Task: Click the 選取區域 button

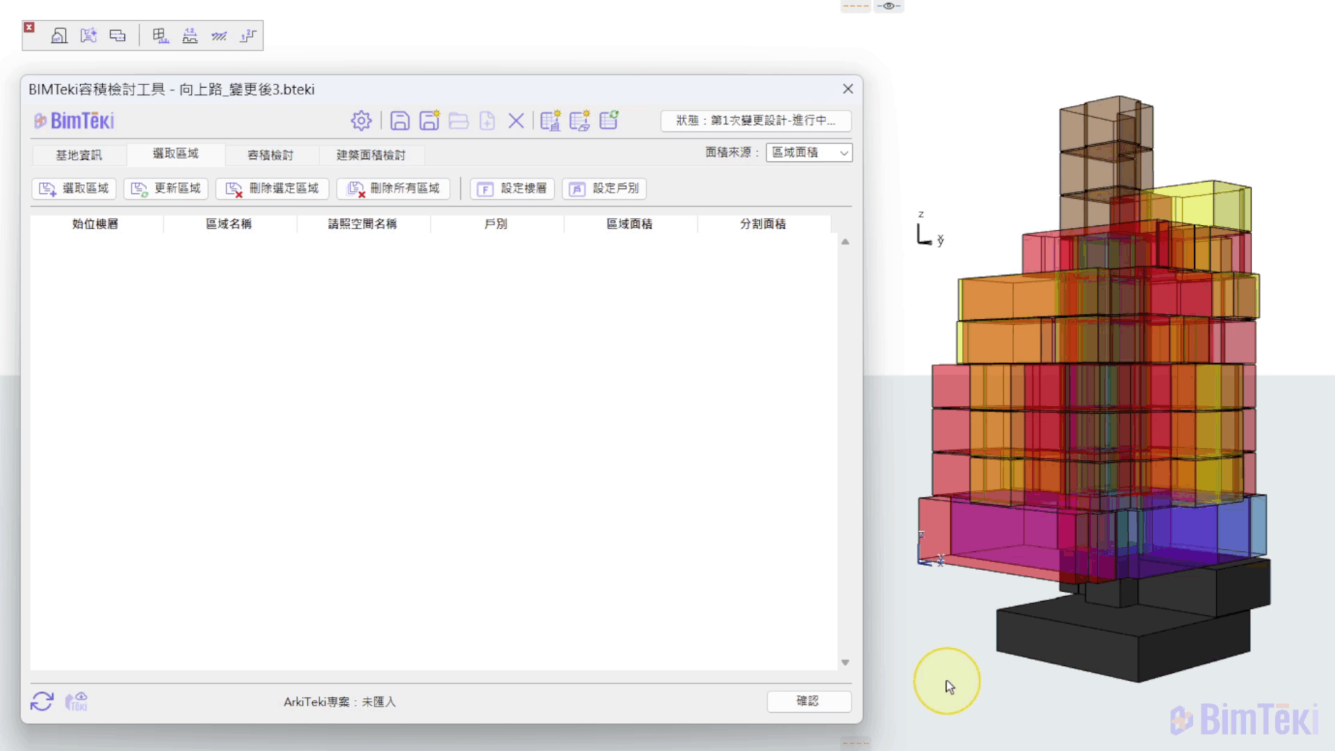Action: 74,188
